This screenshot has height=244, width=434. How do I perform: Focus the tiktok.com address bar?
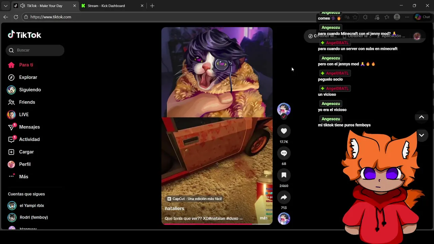(x=170, y=17)
